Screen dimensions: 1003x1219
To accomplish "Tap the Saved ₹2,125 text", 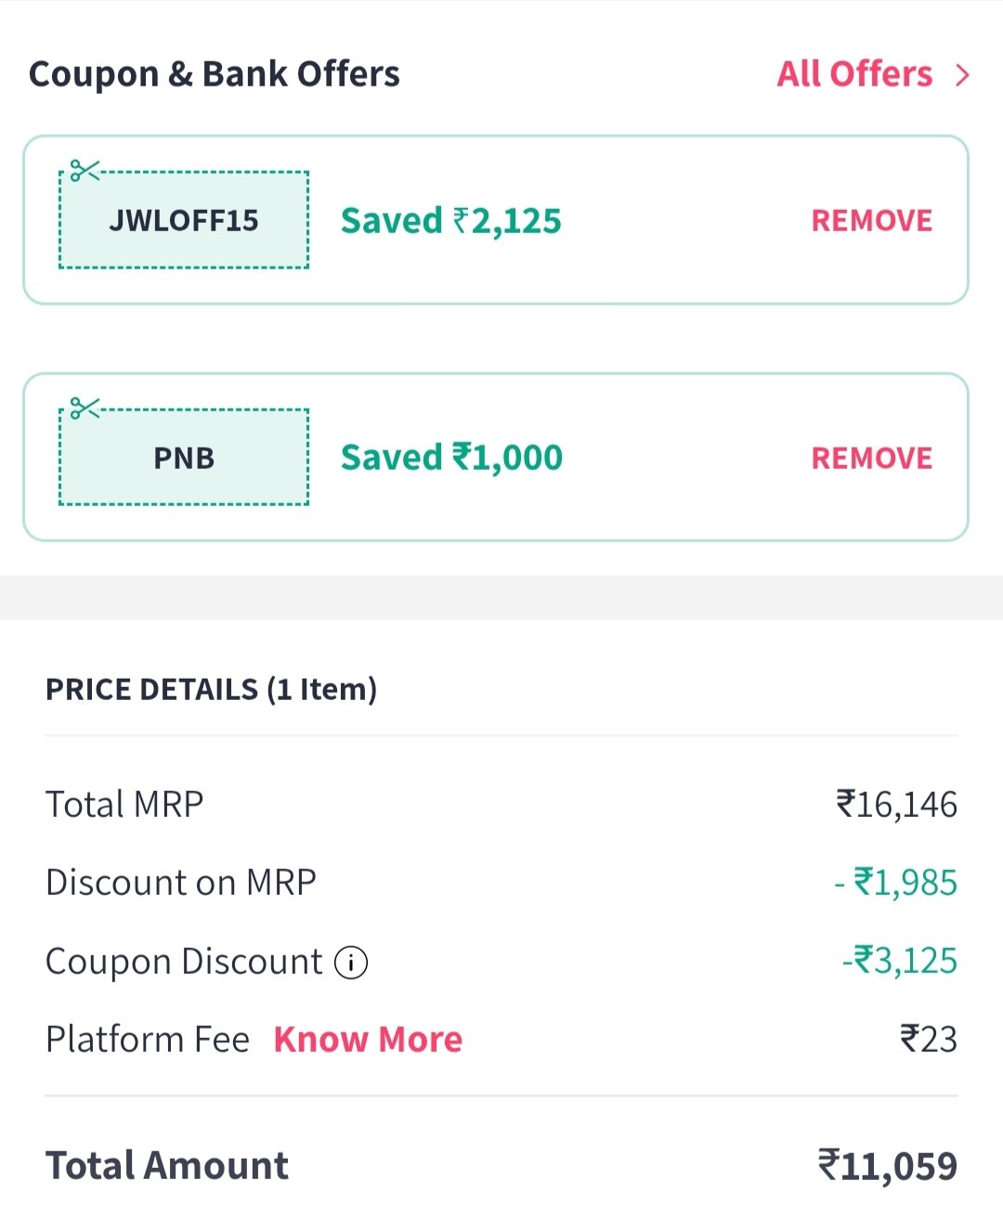I will coord(451,221).
